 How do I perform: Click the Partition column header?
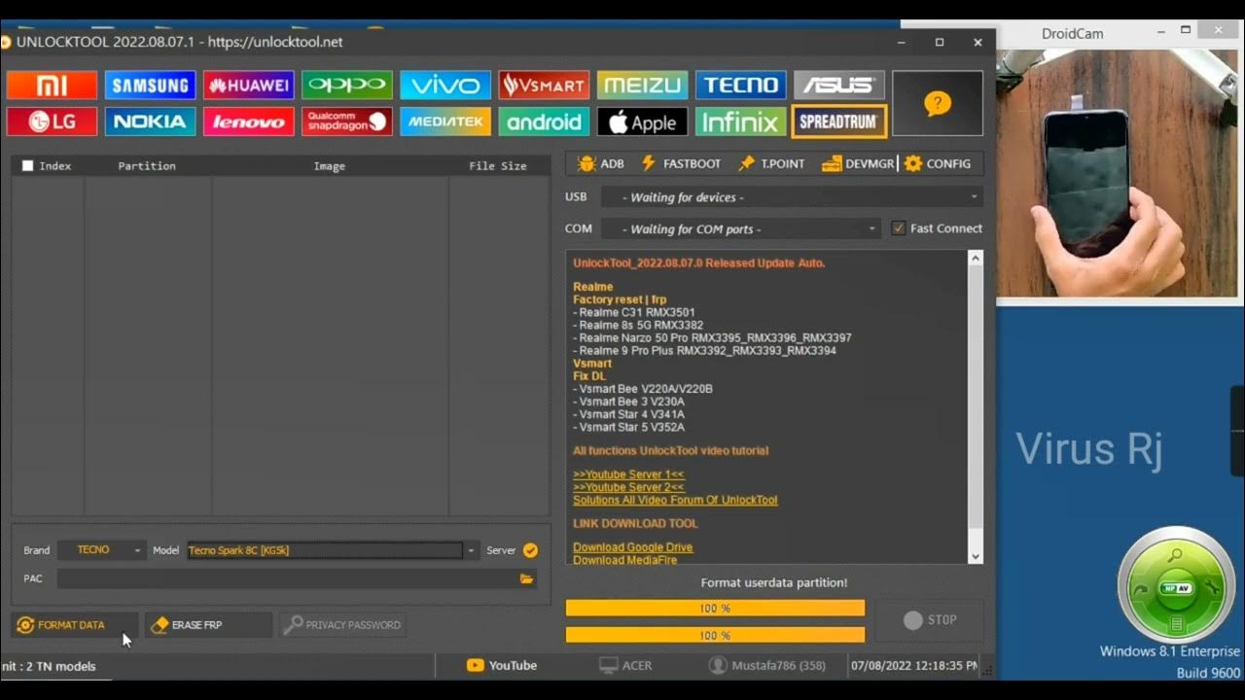147,166
